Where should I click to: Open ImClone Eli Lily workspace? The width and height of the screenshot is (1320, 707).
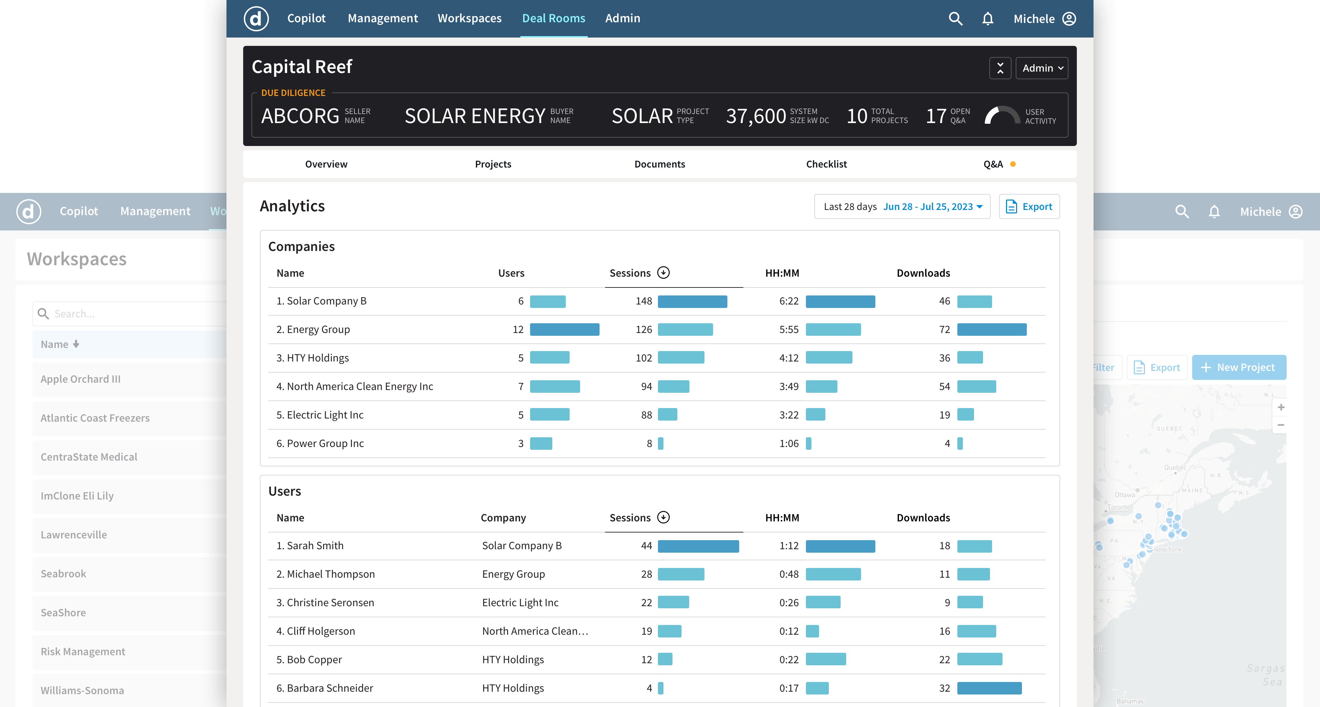click(x=129, y=496)
